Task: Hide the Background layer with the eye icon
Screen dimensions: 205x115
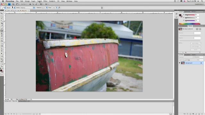Action: 179,63
